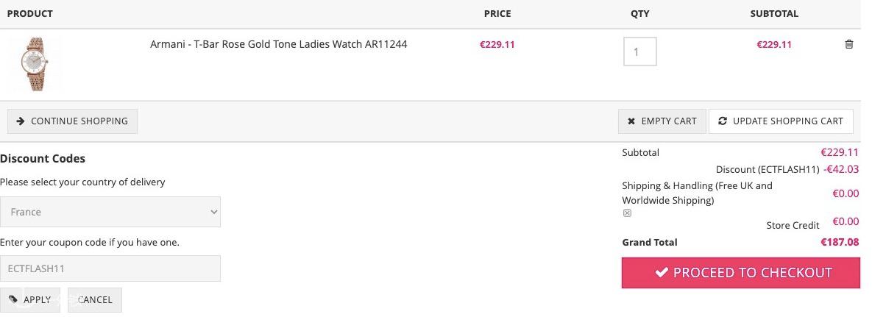872x317 pixels.
Task: Click the Shipping & Handling label text
Action: tap(697, 193)
